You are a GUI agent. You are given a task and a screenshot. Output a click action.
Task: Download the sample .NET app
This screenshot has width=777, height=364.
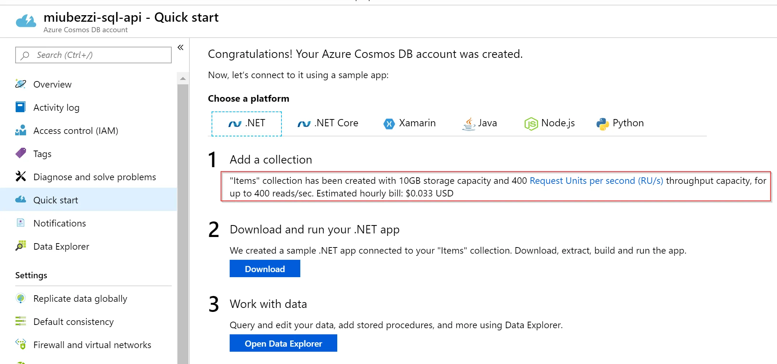pyautogui.click(x=265, y=269)
